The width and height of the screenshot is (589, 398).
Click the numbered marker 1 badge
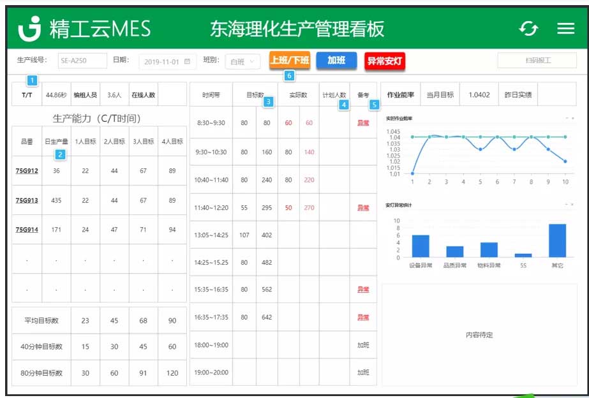(x=32, y=80)
